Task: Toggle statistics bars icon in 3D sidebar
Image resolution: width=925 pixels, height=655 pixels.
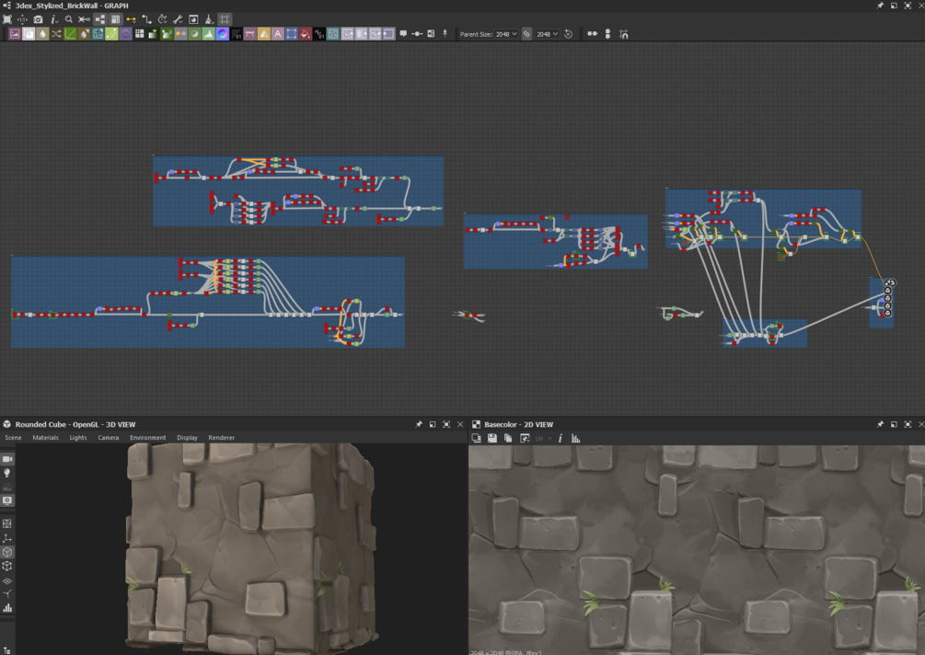Action: (x=7, y=608)
